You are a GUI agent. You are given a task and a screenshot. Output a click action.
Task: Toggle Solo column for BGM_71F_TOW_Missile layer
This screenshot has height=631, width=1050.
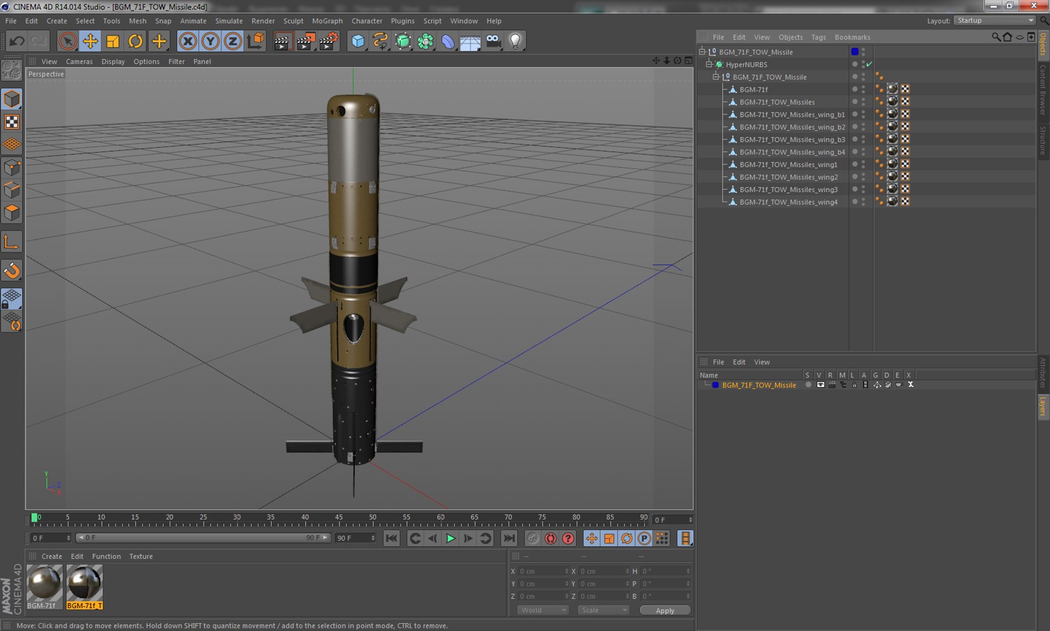[x=809, y=384]
